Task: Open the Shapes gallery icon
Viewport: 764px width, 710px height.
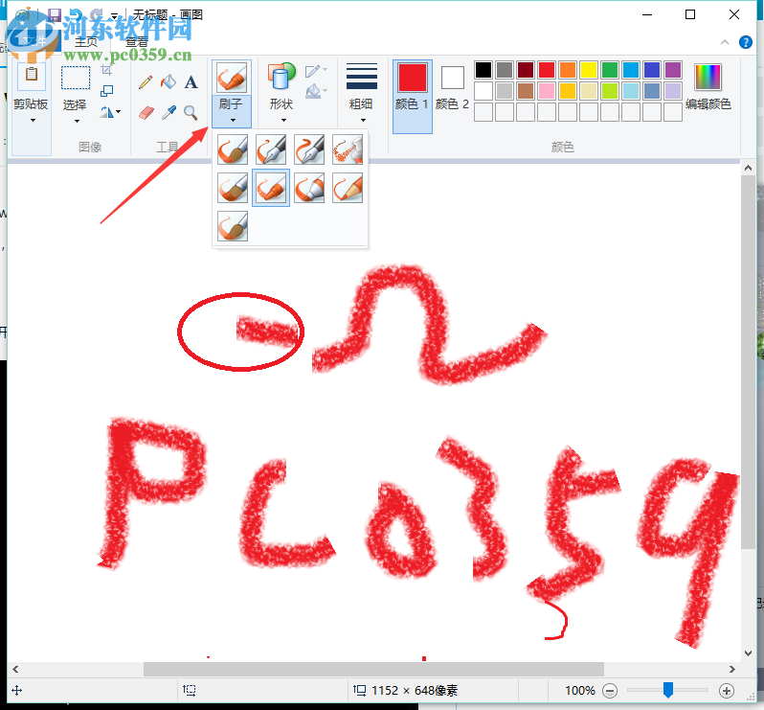Action: [x=281, y=76]
